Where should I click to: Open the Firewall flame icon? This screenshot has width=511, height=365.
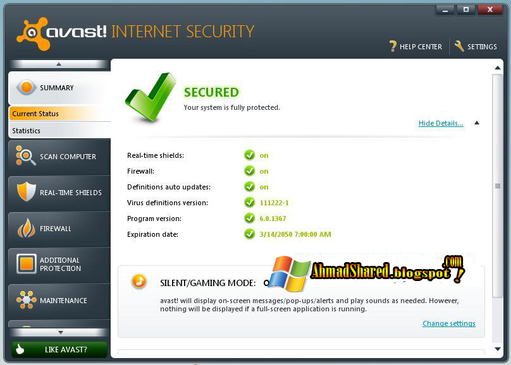click(26, 228)
